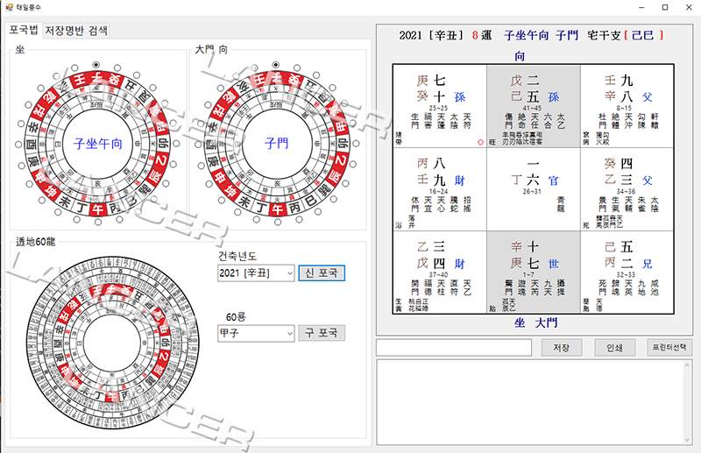This screenshot has width=701, height=453.
Task: Select the 卯 radio button on the 坐 dial
Action: click(x=176, y=144)
